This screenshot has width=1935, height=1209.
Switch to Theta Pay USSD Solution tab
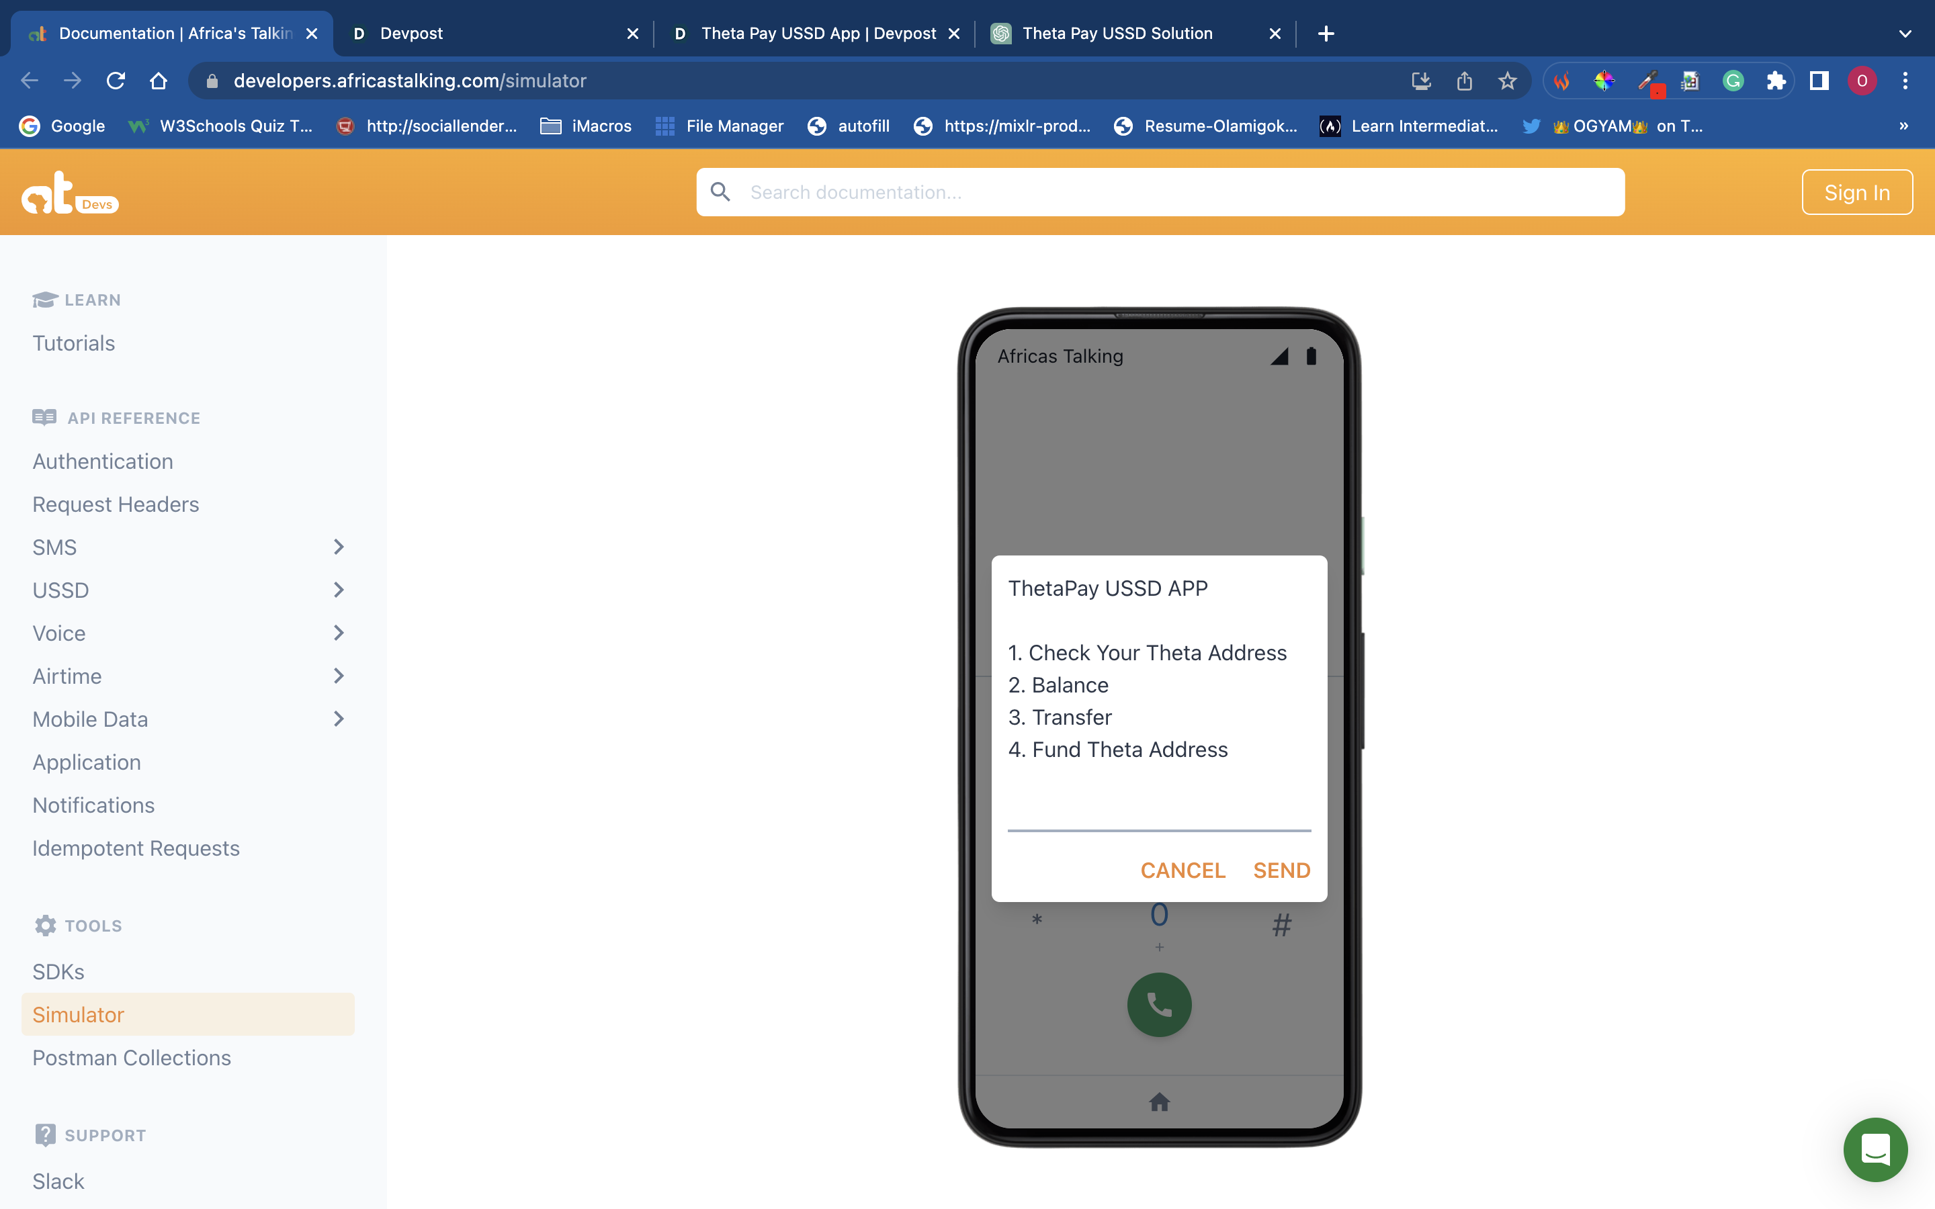click(x=1117, y=34)
